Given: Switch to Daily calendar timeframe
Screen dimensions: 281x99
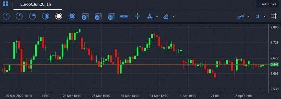Looking at the screenshot, I should pyautogui.click(x=85, y=16).
